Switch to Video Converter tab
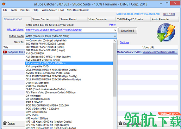Viewport: 181px width, 129px height. [102, 19]
